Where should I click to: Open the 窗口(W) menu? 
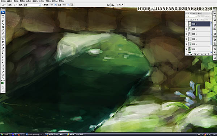point(55,1)
